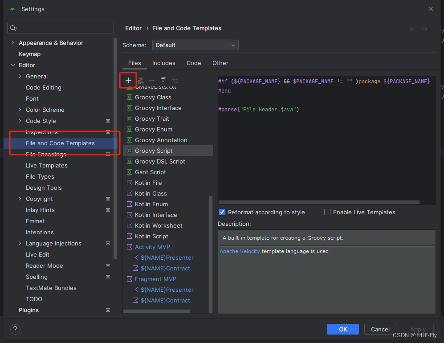The width and height of the screenshot is (444, 343).
Task: Open the Plugins settings page
Action: (29, 310)
